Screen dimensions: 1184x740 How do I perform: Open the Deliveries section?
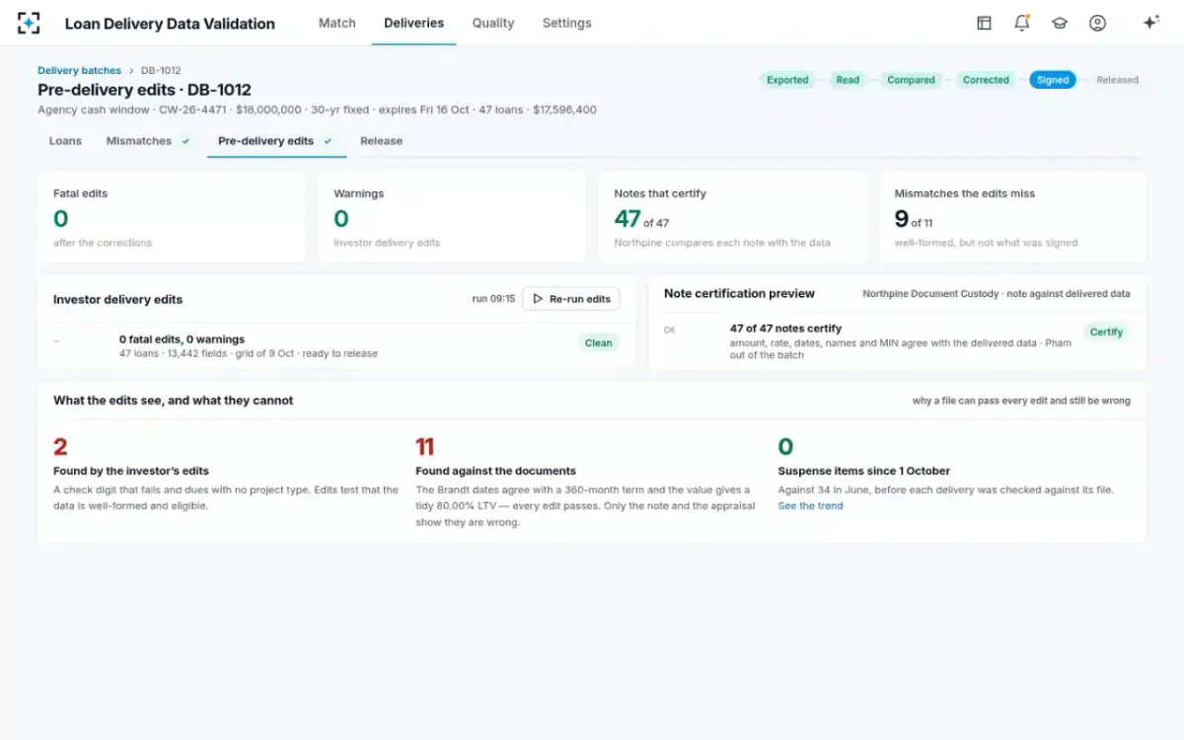413,23
